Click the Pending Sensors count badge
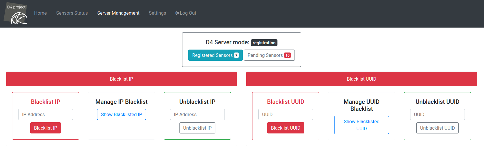484x149 pixels. pos(287,55)
